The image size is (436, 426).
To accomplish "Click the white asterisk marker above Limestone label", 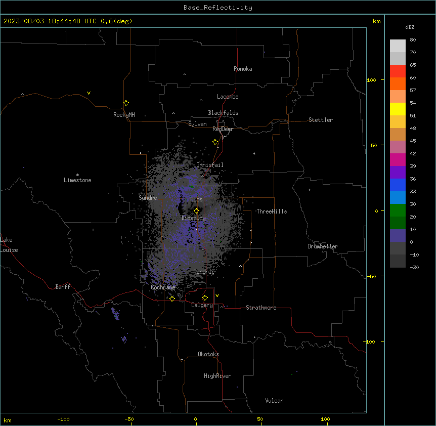I will tap(77, 175).
